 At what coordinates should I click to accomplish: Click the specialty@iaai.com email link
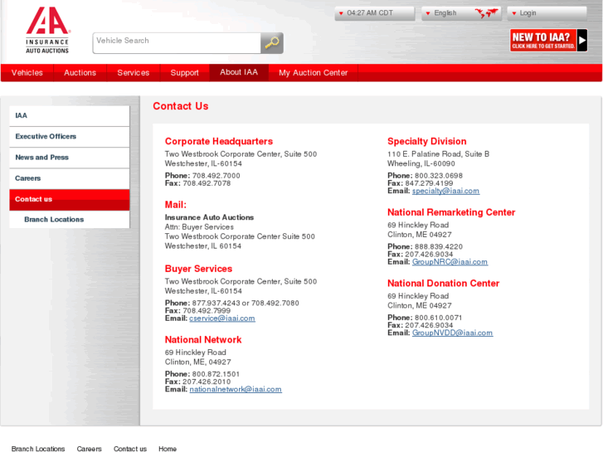pos(445,191)
